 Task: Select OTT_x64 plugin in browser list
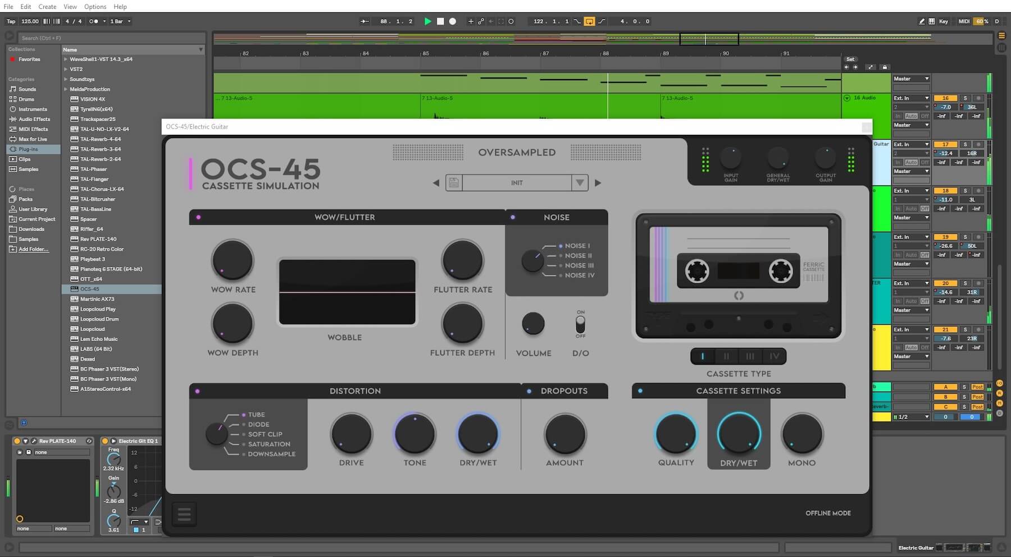click(x=91, y=279)
